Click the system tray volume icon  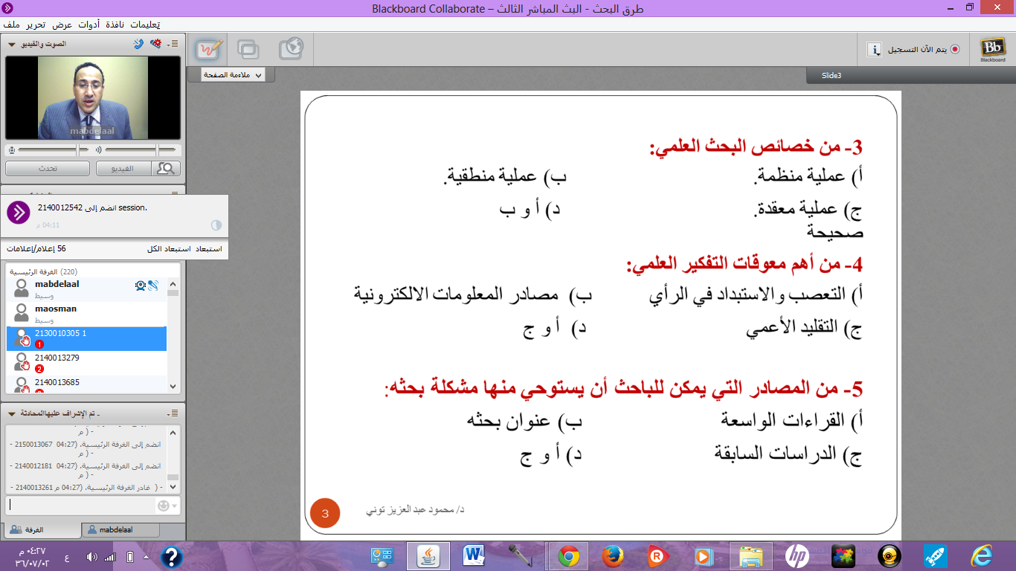coord(91,556)
